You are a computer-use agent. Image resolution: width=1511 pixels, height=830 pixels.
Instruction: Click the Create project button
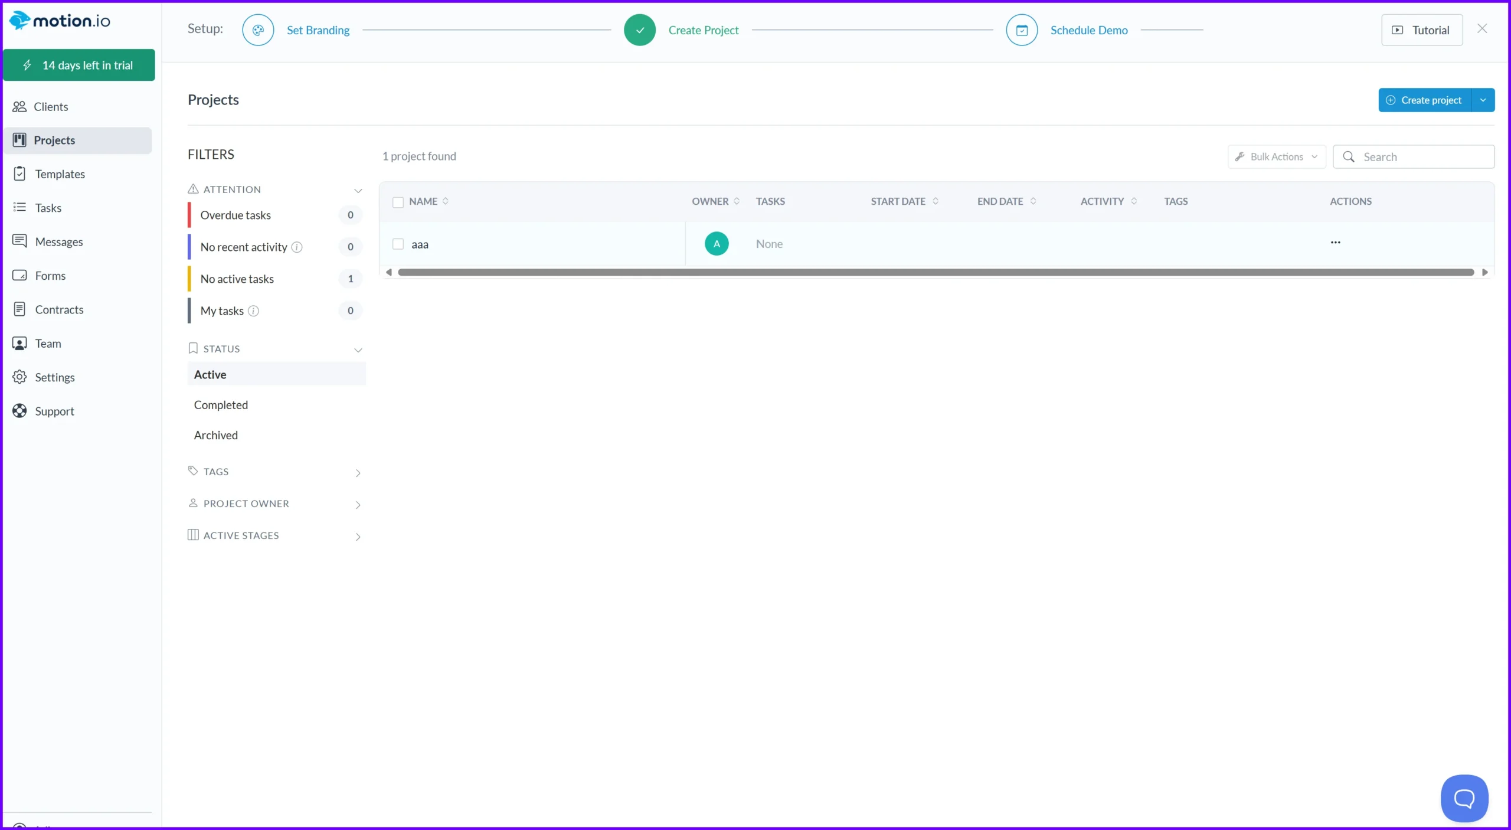[x=1428, y=100]
